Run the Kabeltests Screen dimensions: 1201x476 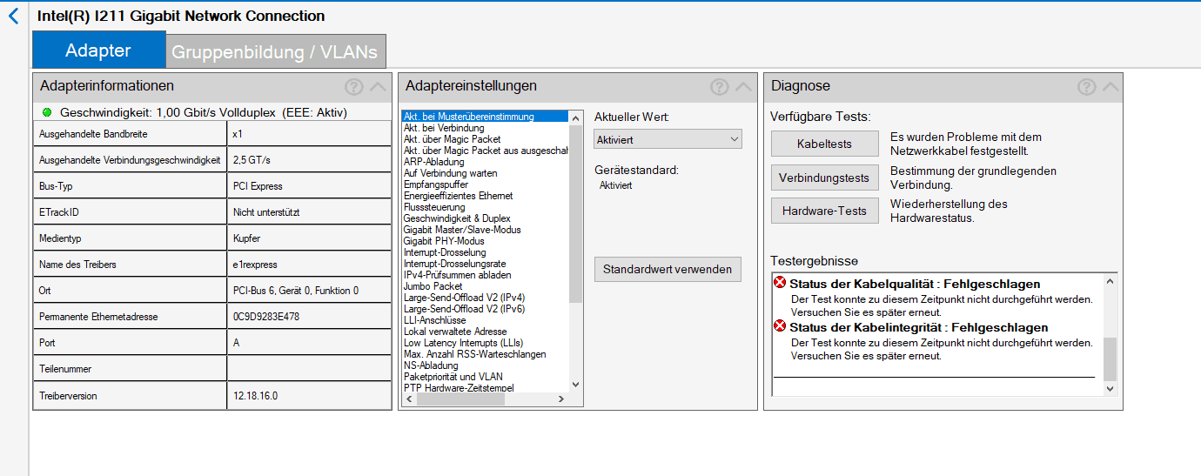pos(824,144)
